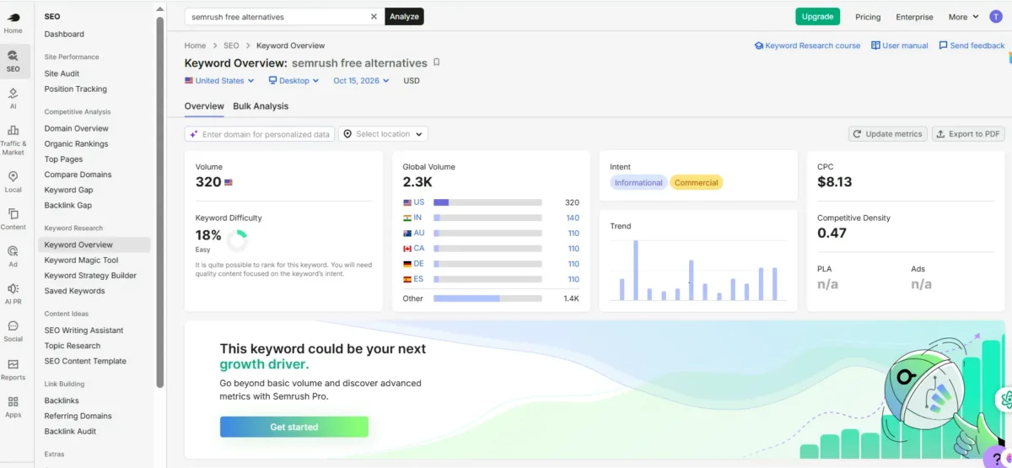Screen dimensions: 1012x468
Task: Open Site Audit in sidebar
Action: pyautogui.click(x=62, y=74)
